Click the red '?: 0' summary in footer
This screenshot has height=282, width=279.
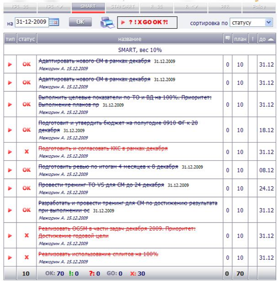point(95,273)
